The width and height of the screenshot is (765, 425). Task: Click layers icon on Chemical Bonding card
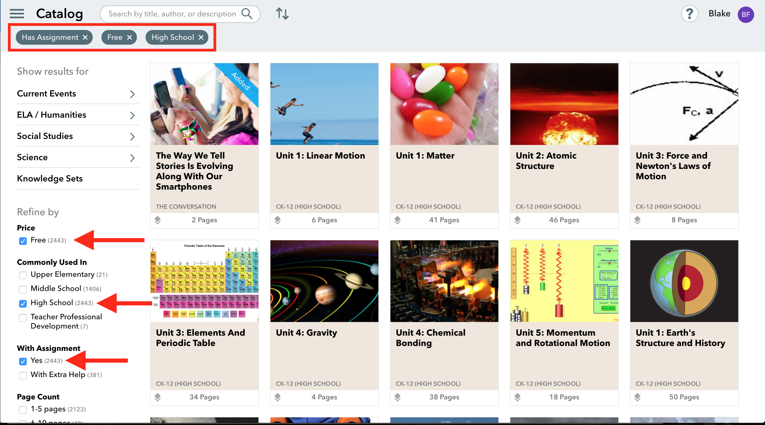(398, 397)
